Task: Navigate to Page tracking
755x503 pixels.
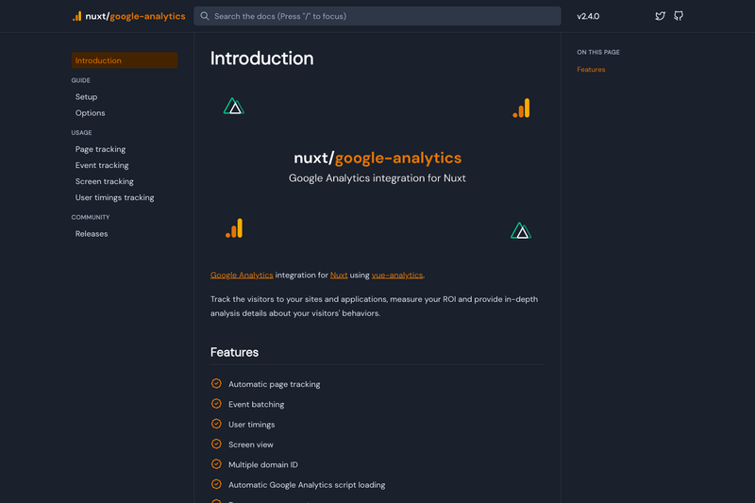Action: [x=100, y=149]
